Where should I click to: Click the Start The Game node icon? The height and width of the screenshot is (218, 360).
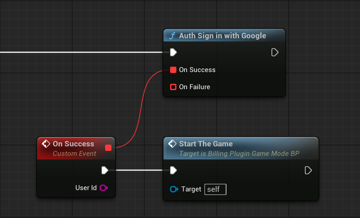pos(172,144)
